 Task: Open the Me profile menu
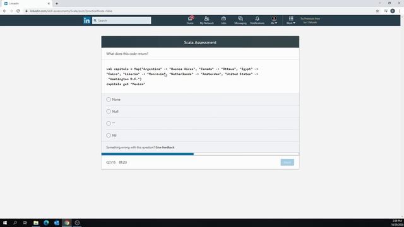[274, 20]
